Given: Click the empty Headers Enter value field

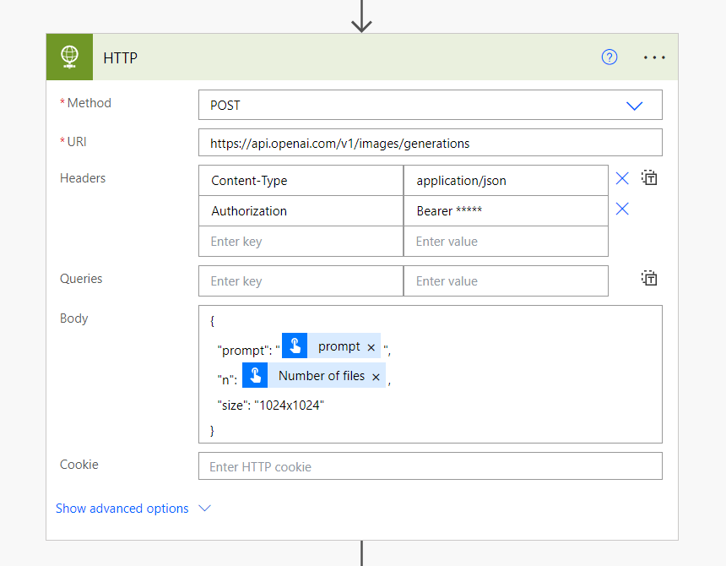Looking at the screenshot, I should [505, 242].
